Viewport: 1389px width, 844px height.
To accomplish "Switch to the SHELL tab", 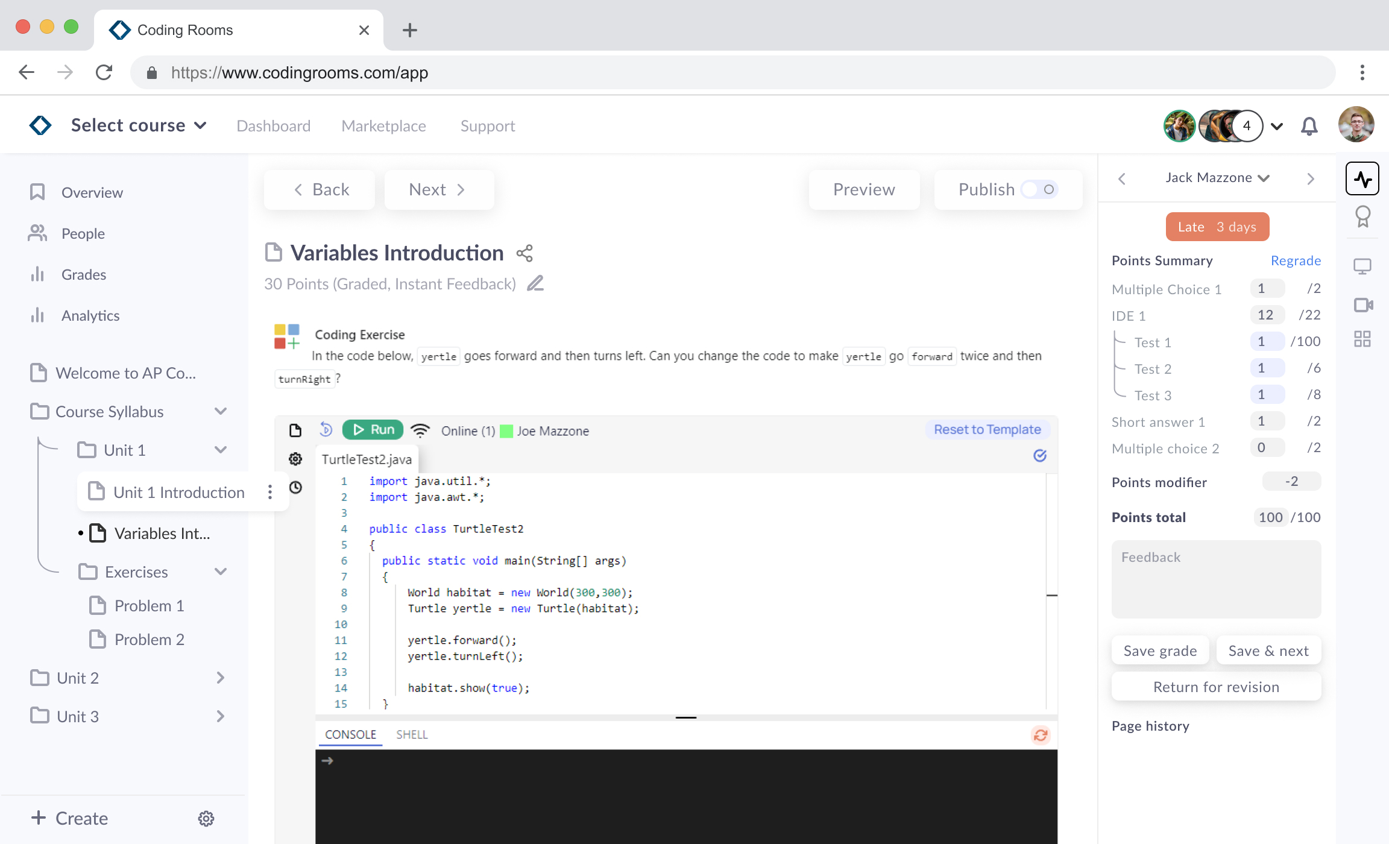I will pyautogui.click(x=412, y=735).
